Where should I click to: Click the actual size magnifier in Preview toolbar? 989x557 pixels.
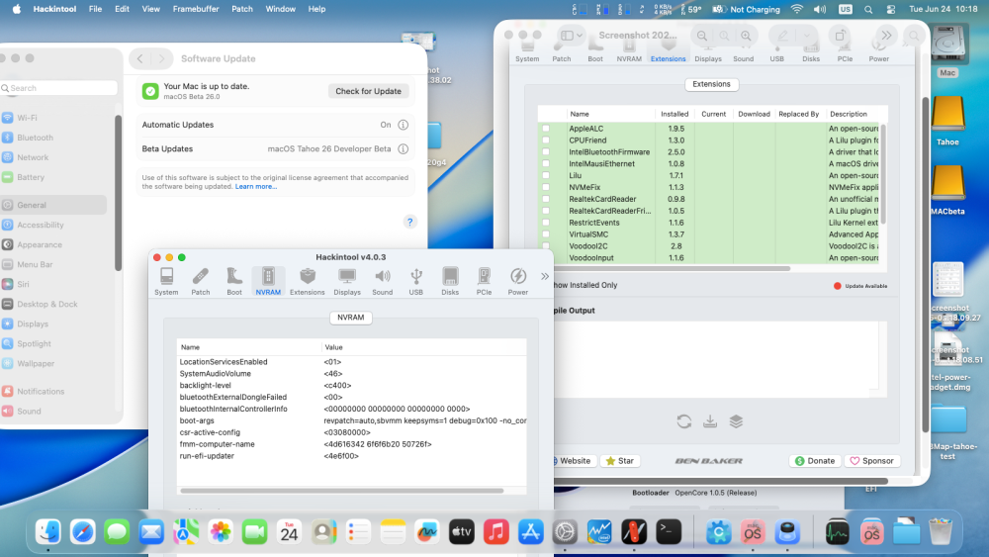coord(724,36)
